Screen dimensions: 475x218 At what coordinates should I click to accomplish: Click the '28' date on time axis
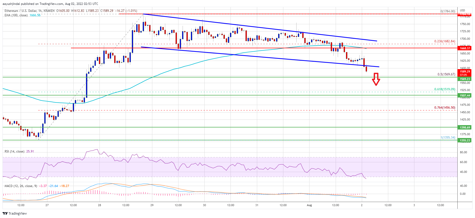99,205
